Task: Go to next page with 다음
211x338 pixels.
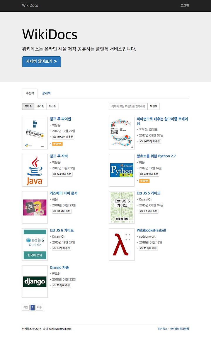Action: click(39, 307)
